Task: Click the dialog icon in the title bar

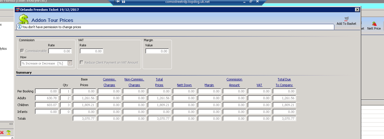Action: pos(17,10)
